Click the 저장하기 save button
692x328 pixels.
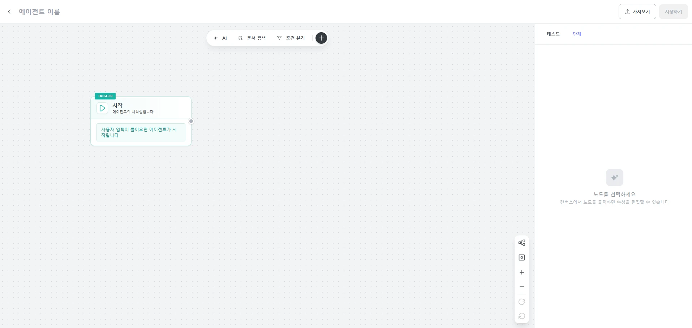[673, 12]
